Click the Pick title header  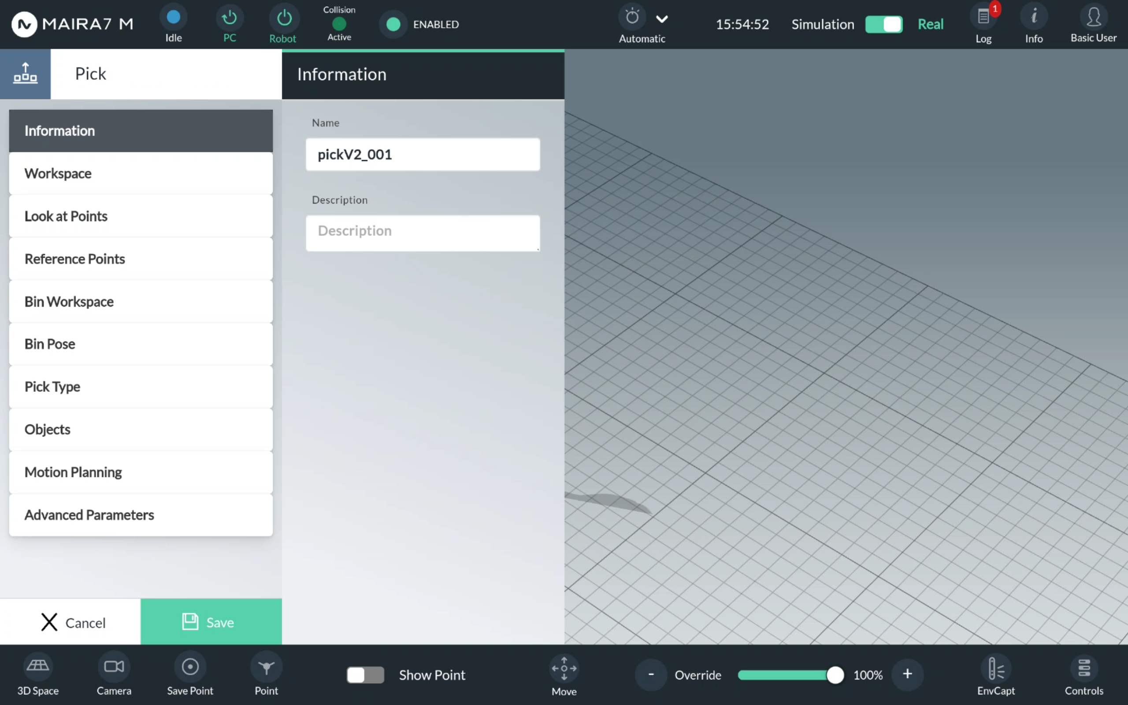click(x=91, y=74)
